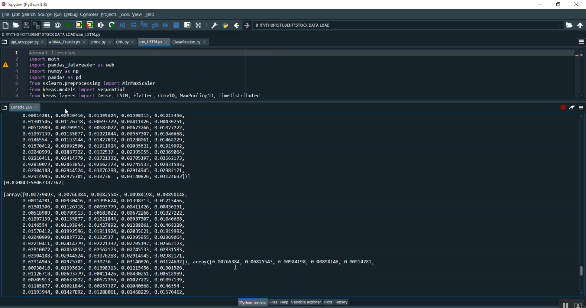Switch to the Plots pane
586x308 pixels.
[328, 302]
